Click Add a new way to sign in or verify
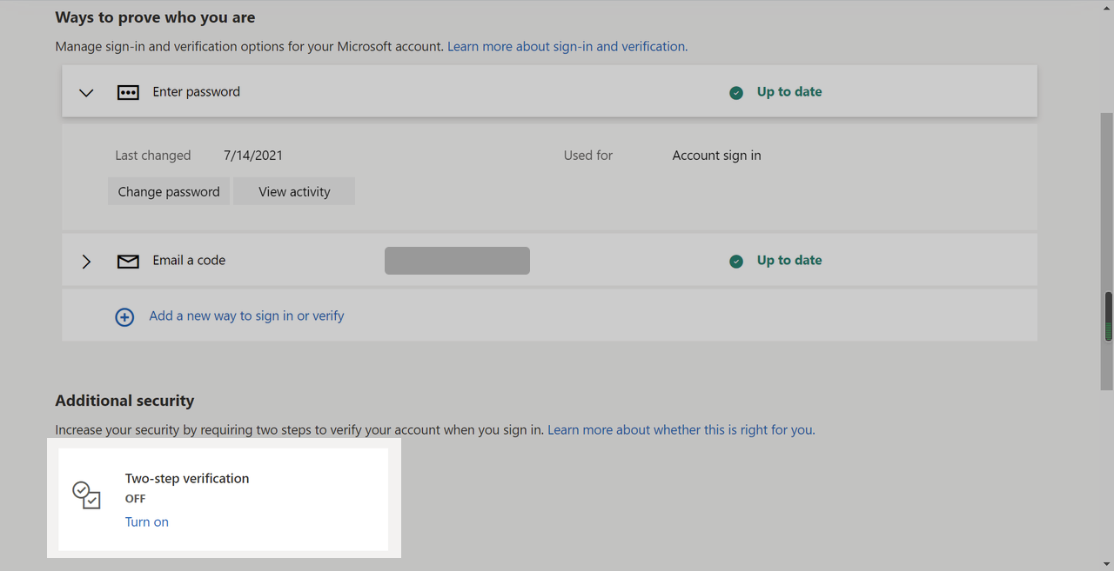1114x571 pixels. coord(246,316)
